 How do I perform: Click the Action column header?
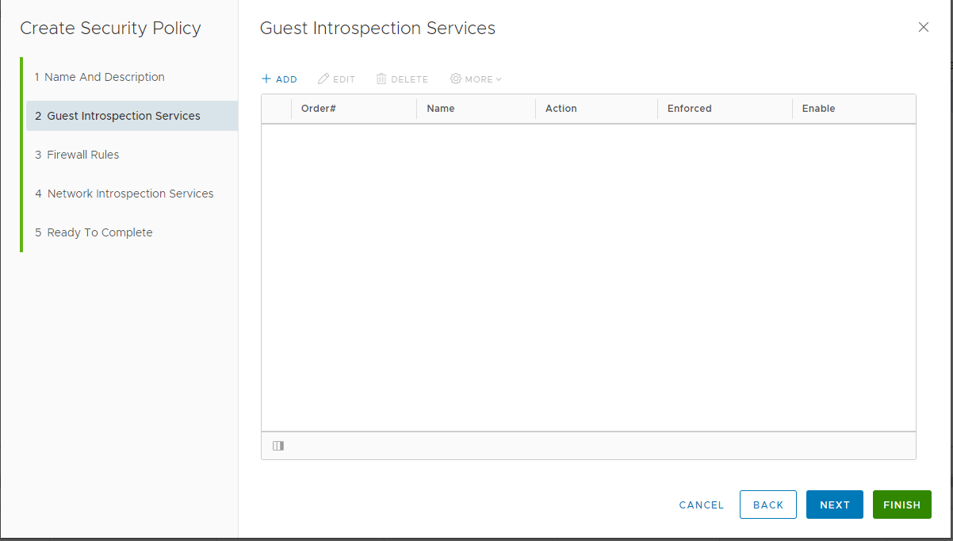(x=561, y=109)
